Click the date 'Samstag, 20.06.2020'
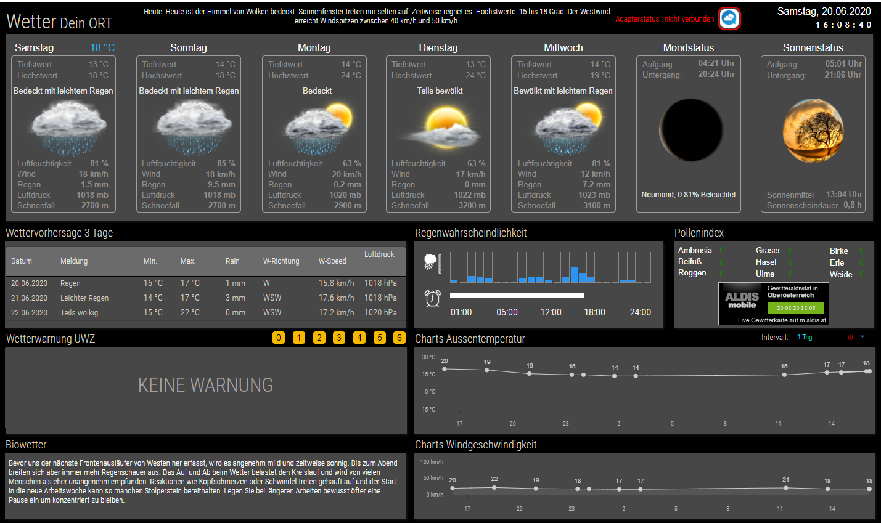 coord(824,11)
